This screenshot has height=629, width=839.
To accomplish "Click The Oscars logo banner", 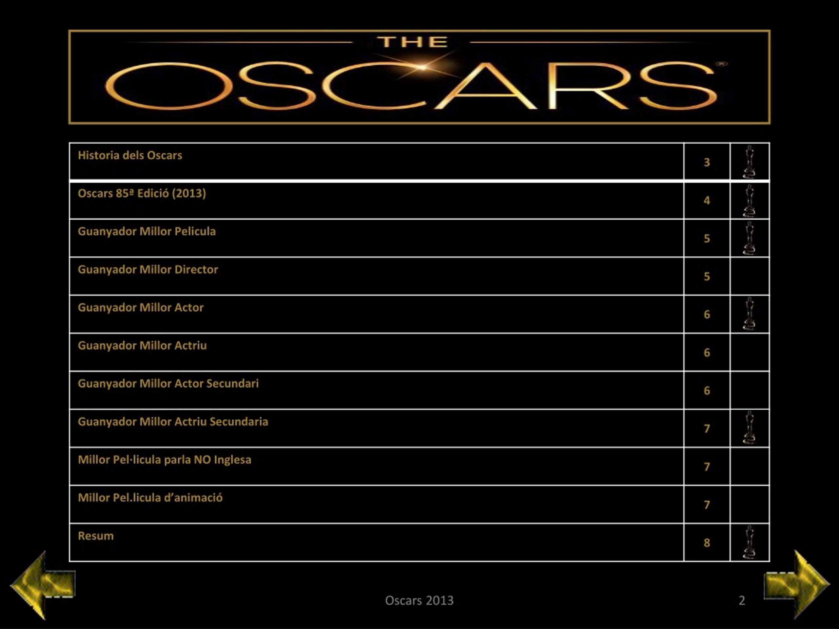I will click(x=419, y=77).
